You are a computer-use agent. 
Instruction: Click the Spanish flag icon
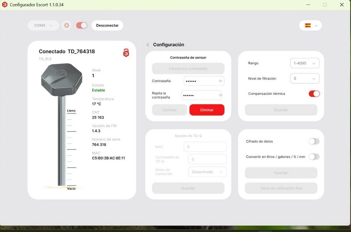(x=308, y=25)
